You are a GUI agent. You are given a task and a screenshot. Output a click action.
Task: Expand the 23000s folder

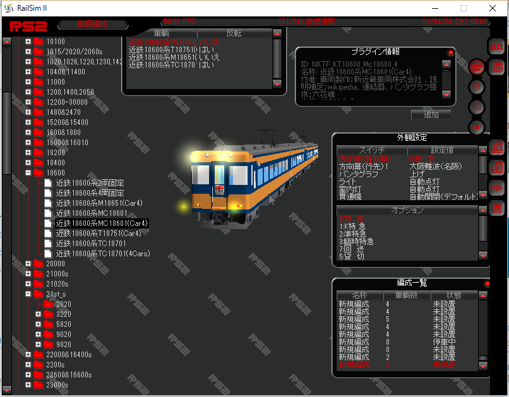[x=28, y=384]
